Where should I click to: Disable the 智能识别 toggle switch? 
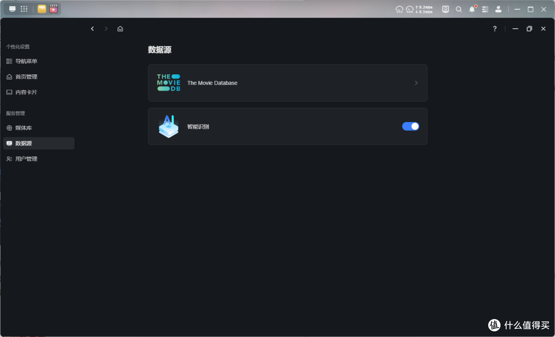[410, 126]
